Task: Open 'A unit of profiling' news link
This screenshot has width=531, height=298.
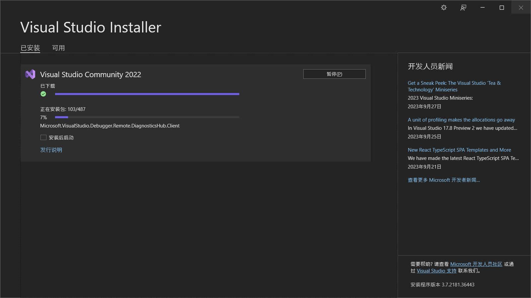Action: coord(461,120)
